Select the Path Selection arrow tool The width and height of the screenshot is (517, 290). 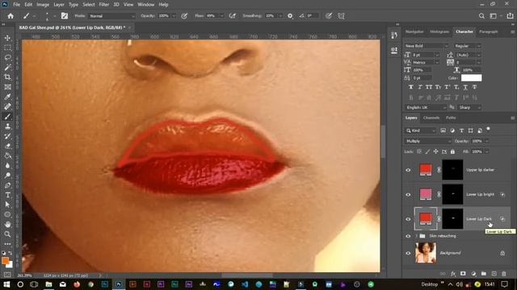tap(7, 205)
